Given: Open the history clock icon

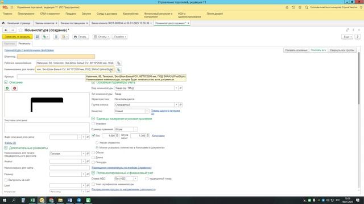Looking at the screenshot, I should coord(293,7).
